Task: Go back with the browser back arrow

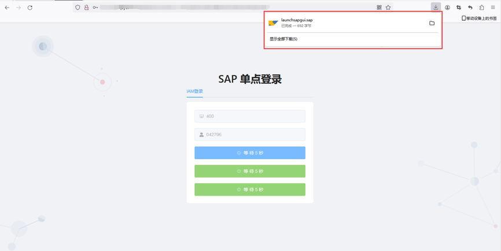Action: click(7, 8)
